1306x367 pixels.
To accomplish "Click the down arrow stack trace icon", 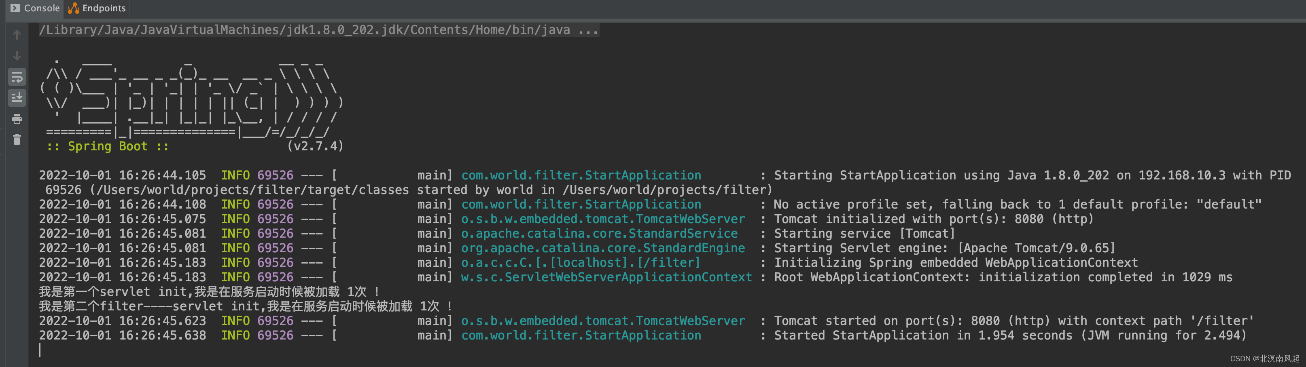I will point(17,56).
